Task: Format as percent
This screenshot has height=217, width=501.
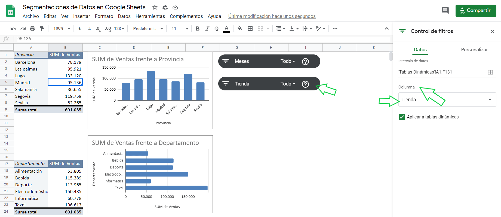Action: tap(89, 28)
